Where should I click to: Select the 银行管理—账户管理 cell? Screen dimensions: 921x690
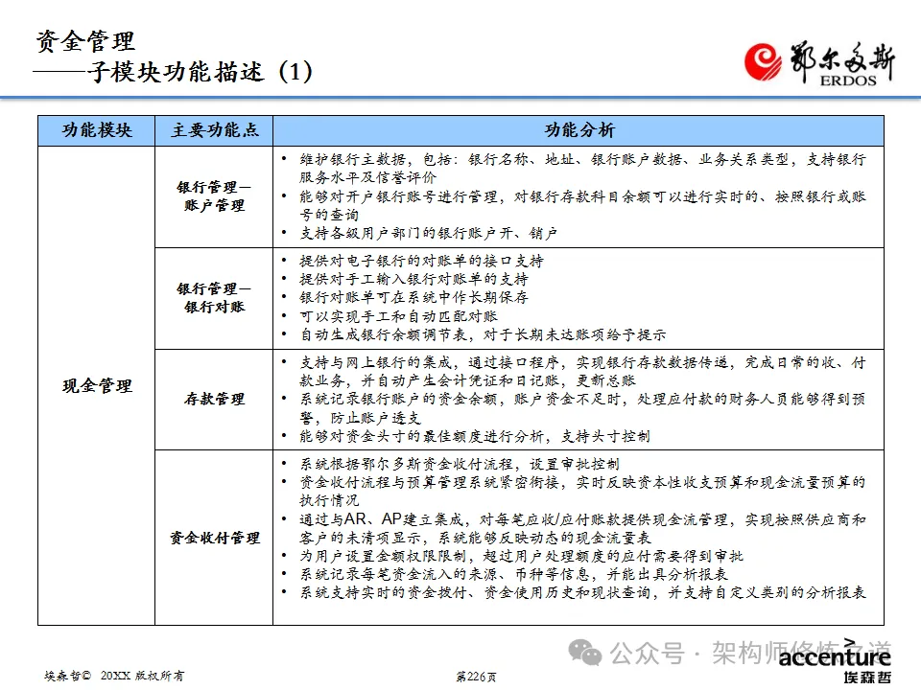[x=214, y=196]
